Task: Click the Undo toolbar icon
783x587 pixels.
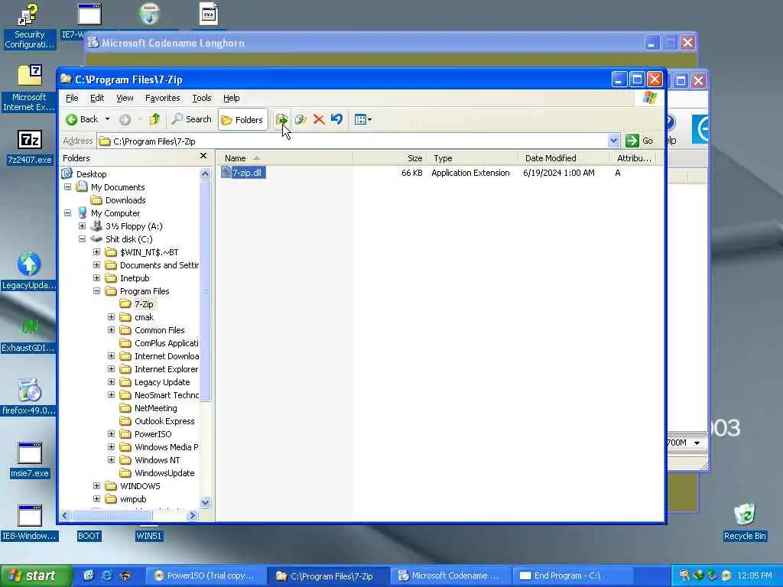Action: [336, 119]
